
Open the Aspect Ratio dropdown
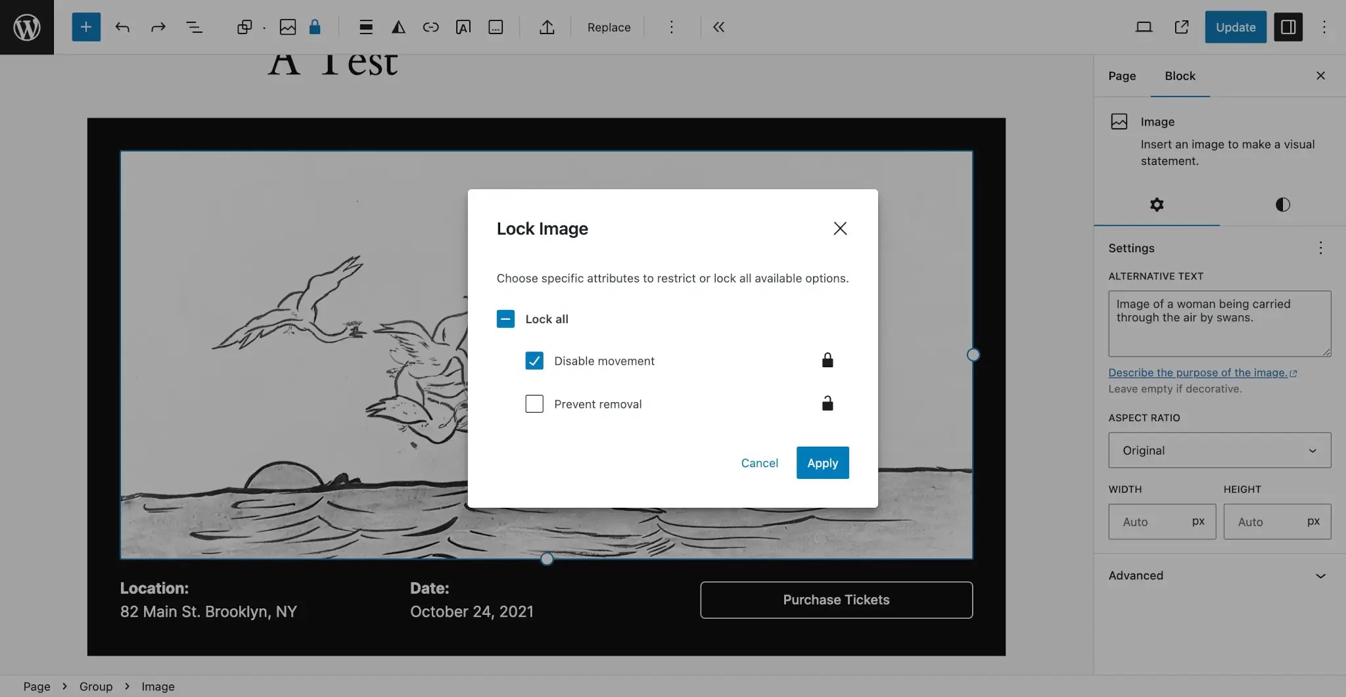(1218, 450)
